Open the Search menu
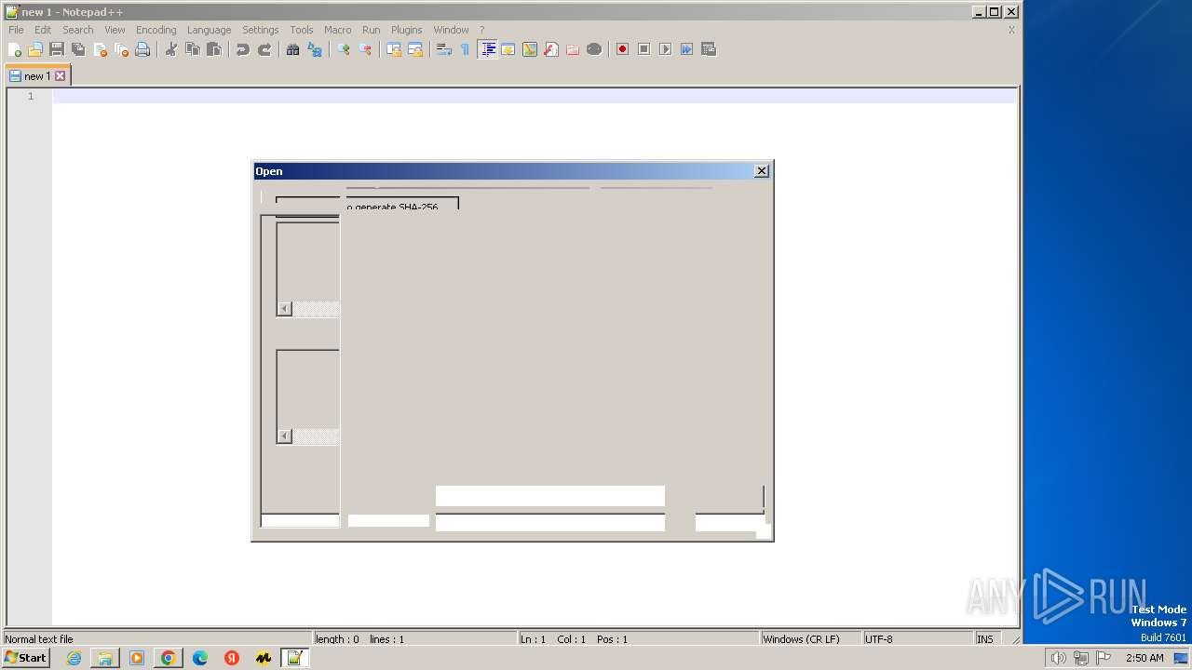Image resolution: width=1192 pixels, height=670 pixels. pyautogui.click(x=78, y=30)
